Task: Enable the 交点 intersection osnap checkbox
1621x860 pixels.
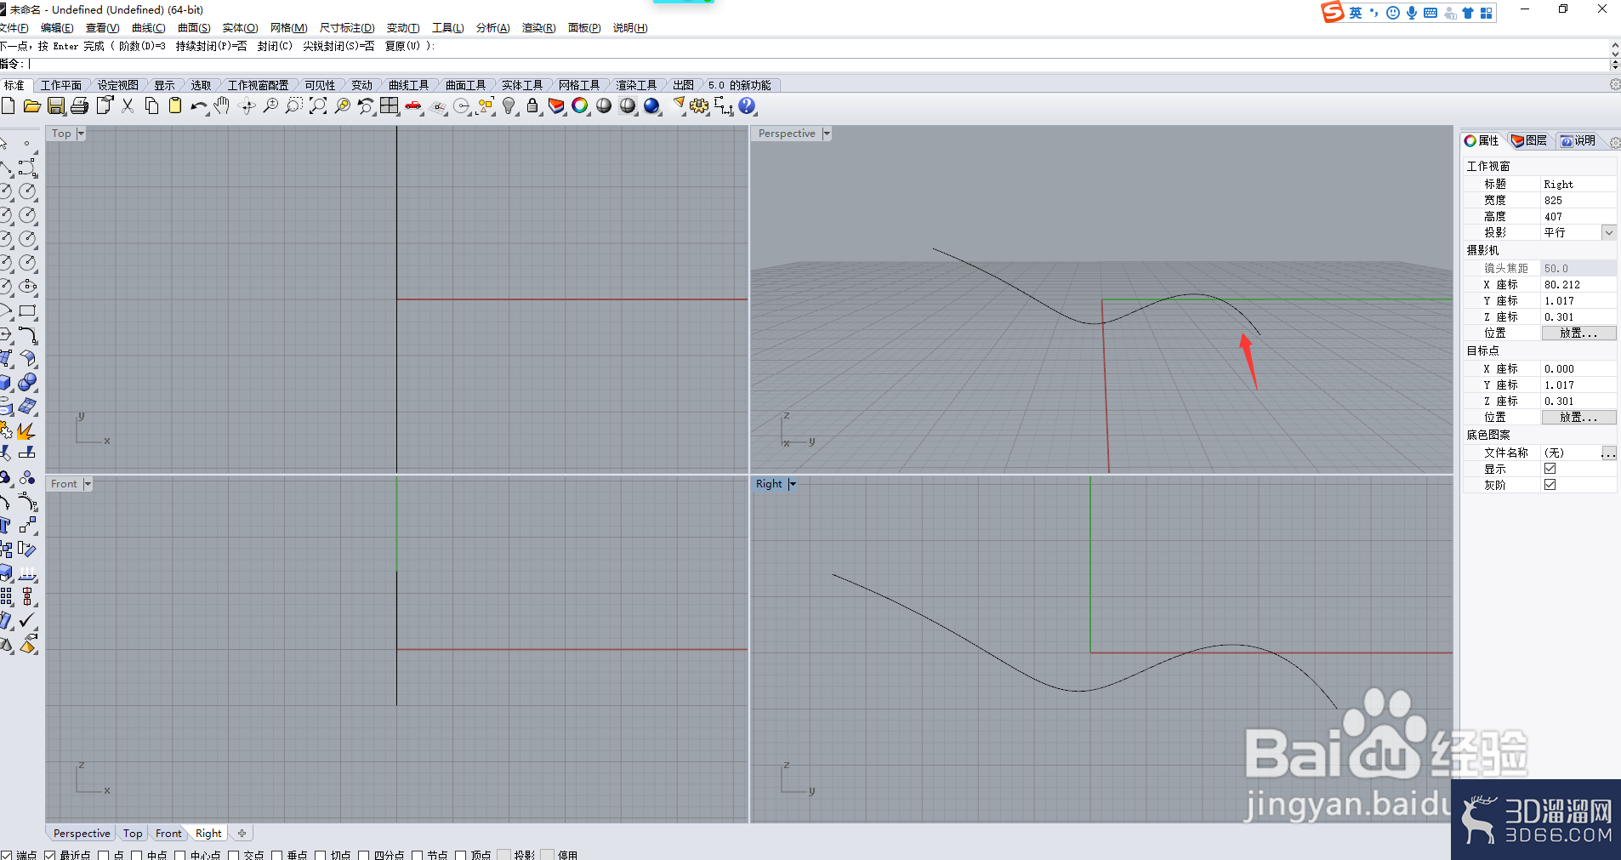Action: (234, 855)
